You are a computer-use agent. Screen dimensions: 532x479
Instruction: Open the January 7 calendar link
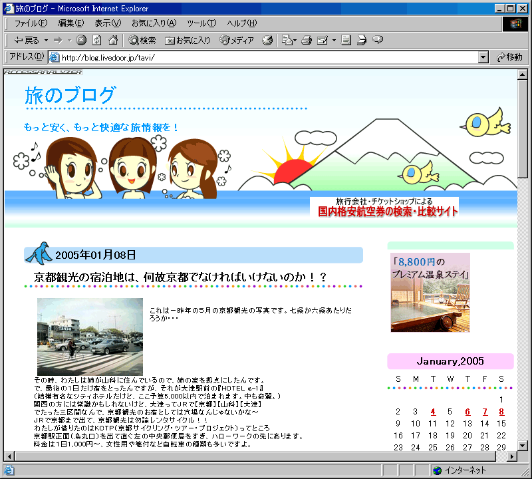click(x=485, y=412)
